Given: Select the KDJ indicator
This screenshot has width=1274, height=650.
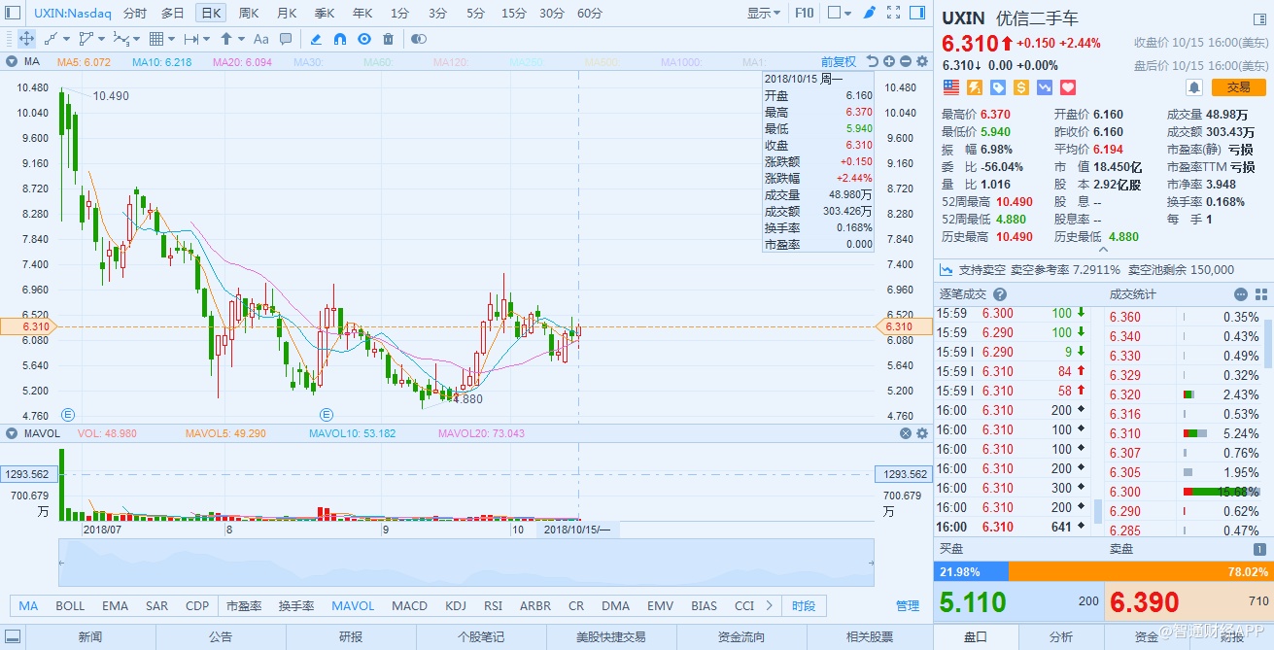Looking at the screenshot, I should (x=456, y=605).
